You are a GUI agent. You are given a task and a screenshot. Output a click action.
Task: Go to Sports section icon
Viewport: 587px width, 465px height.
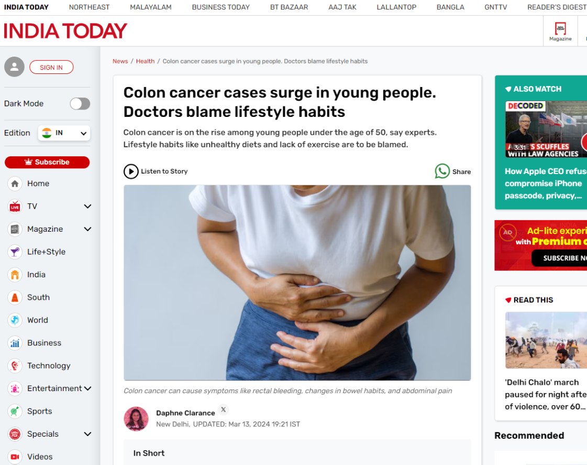[15, 412]
